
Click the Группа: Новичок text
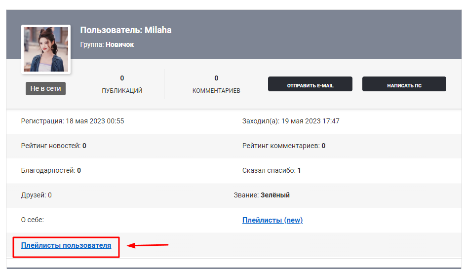[107, 44]
